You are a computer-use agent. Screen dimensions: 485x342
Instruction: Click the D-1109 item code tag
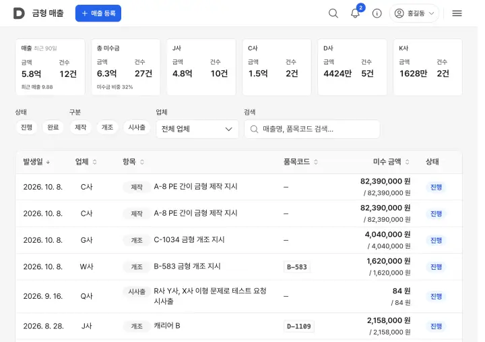click(299, 326)
